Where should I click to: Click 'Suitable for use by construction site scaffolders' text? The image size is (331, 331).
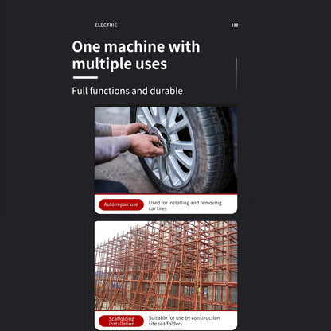coord(184,321)
